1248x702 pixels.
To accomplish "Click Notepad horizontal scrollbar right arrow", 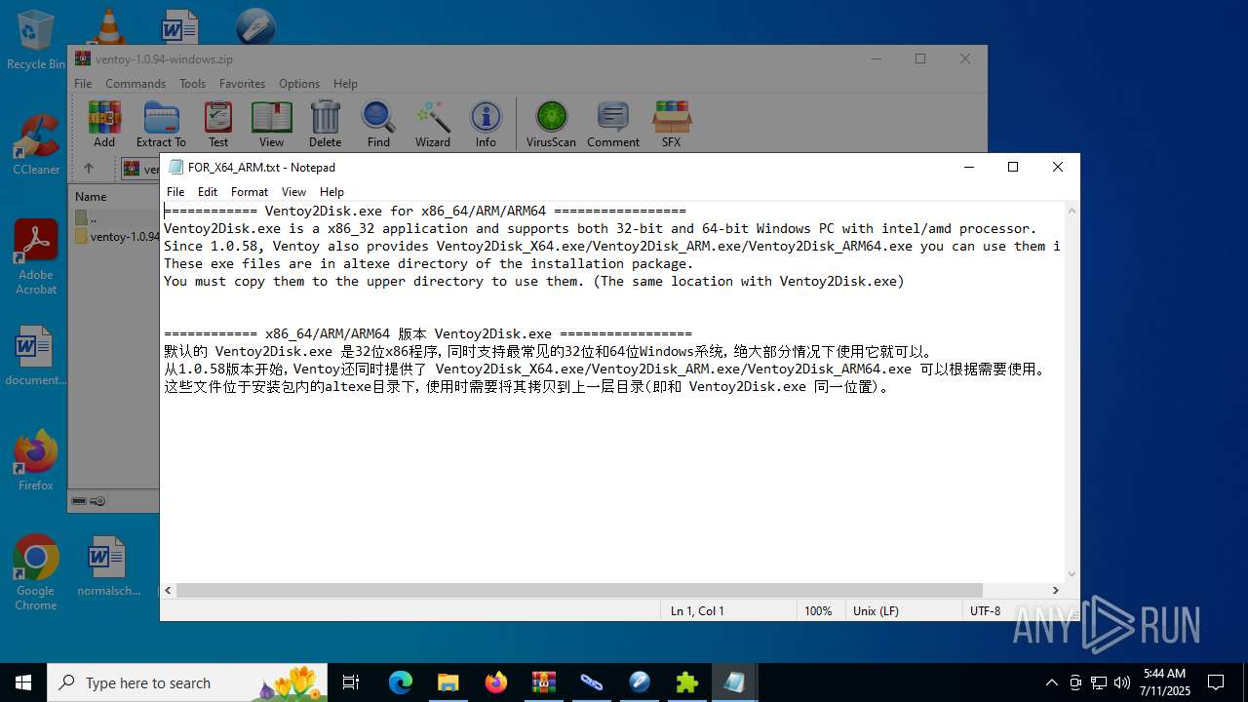I will (x=1055, y=590).
